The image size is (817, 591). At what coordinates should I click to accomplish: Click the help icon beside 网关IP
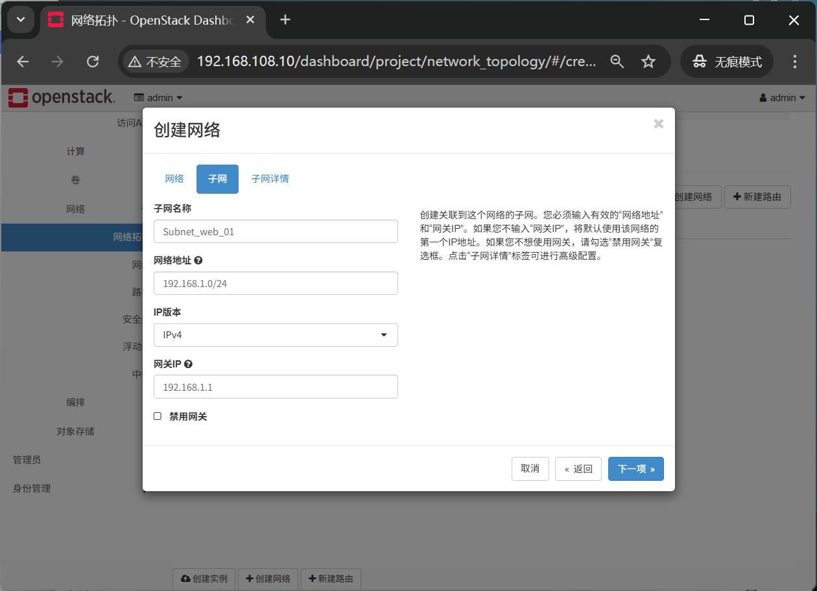[x=188, y=364]
